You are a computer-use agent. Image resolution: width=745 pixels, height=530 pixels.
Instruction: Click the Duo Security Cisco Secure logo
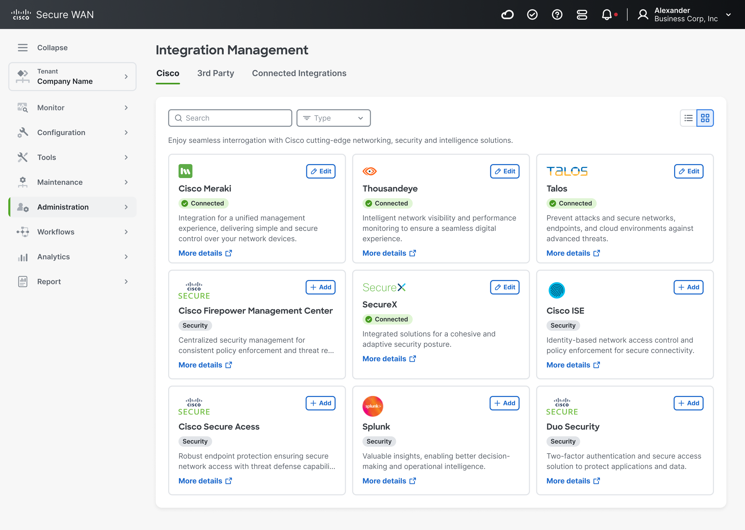pos(562,406)
